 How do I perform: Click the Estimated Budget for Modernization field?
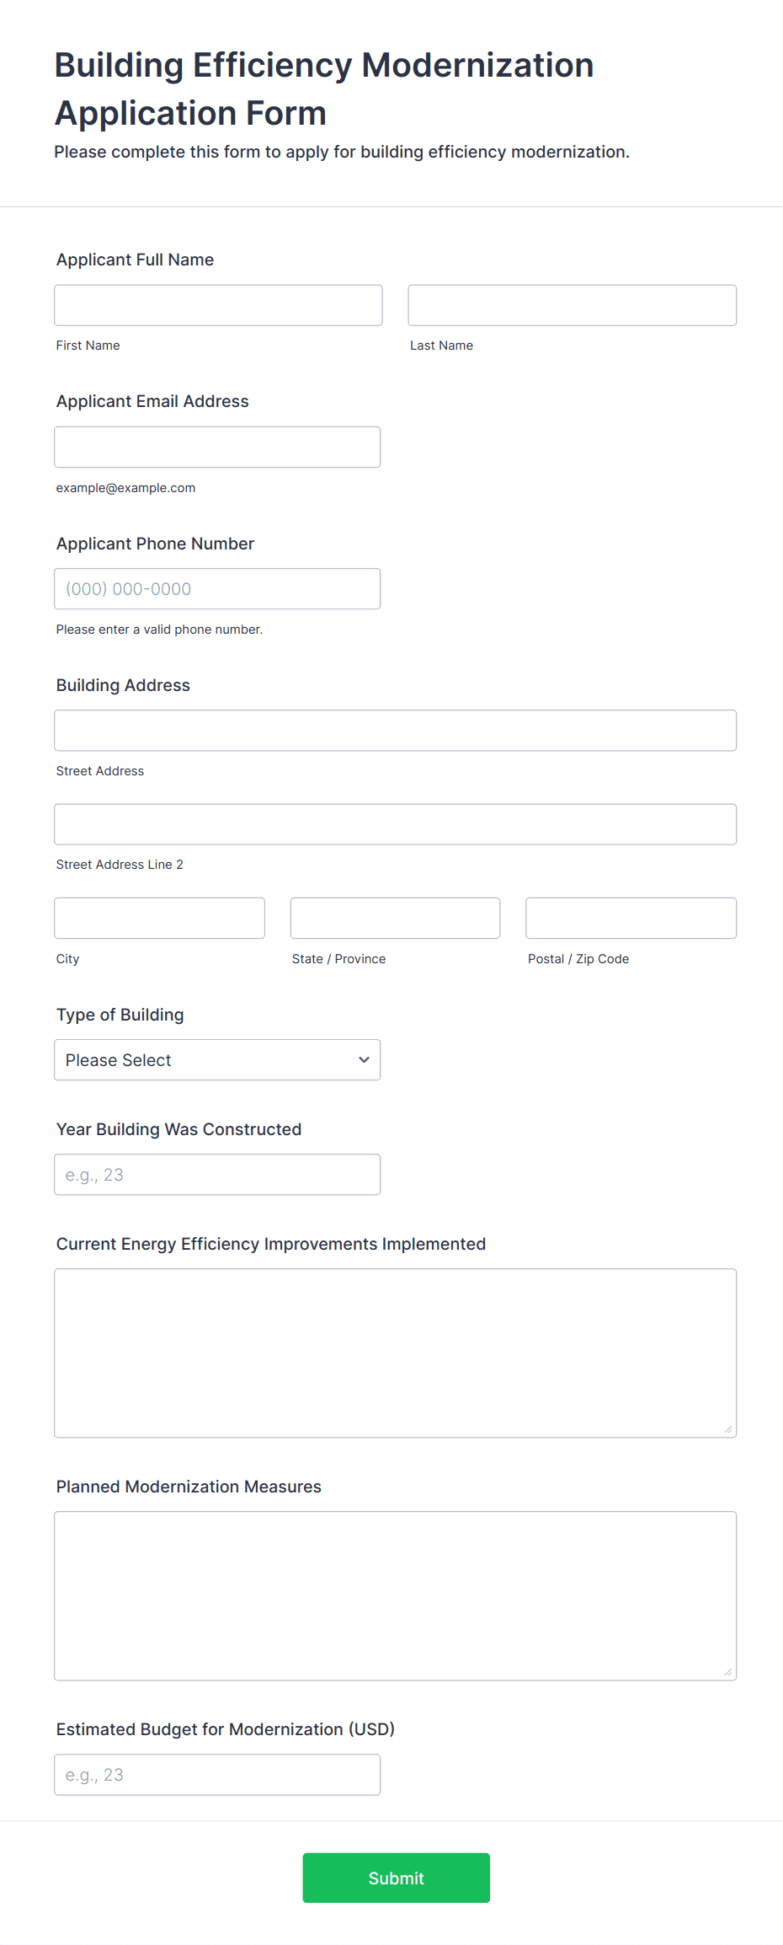(217, 1774)
